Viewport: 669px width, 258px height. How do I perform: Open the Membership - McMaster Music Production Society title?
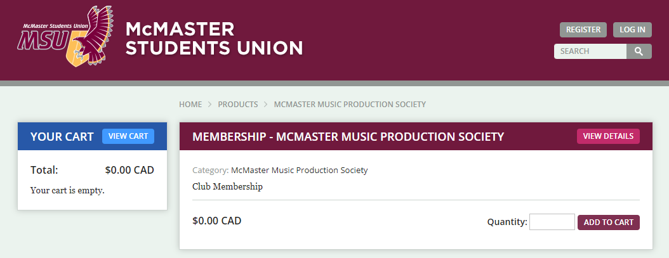click(x=348, y=137)
